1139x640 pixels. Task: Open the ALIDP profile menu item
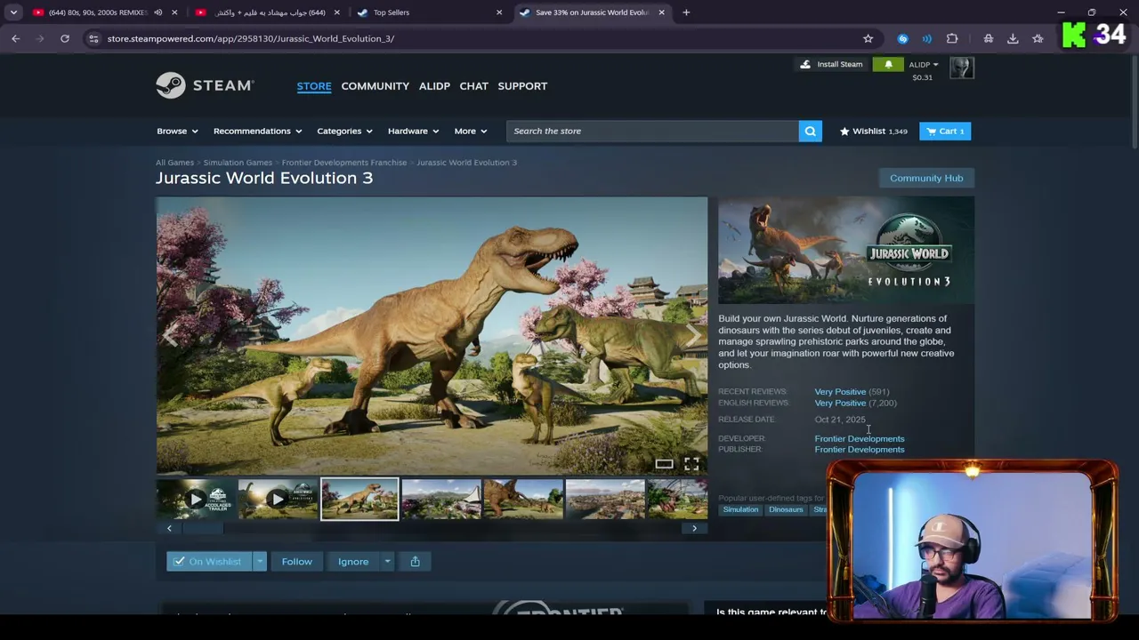tap(434, 86)
